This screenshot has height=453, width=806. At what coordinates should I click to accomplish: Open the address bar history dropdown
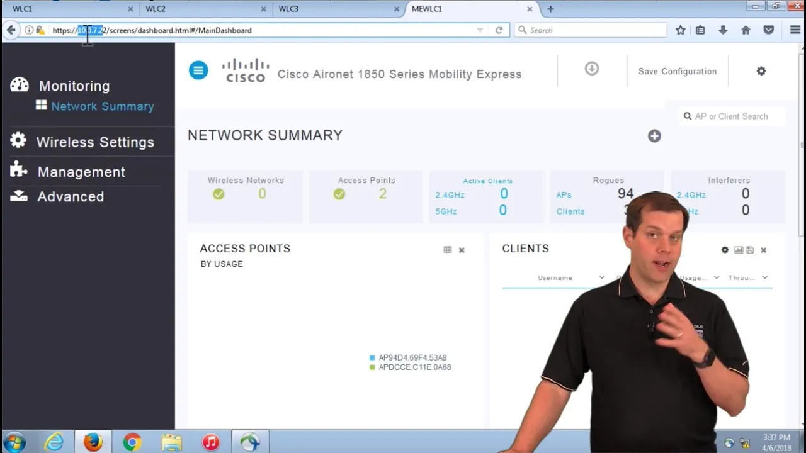(x=480, y=30)
